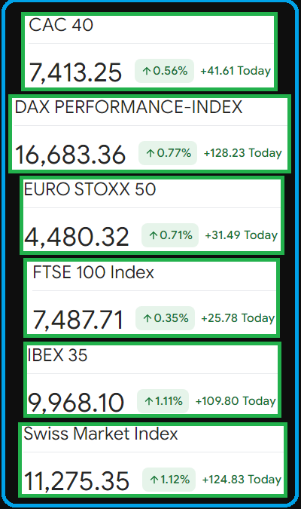Click the +124.83 Today Swiss change
301x509 pixels.
(x=242, y=480)
